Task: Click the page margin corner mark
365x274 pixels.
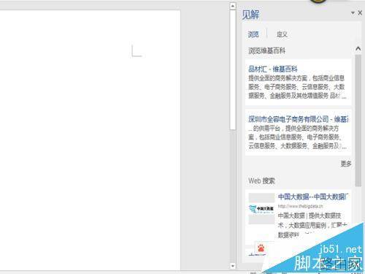Action: click(137, 51)
